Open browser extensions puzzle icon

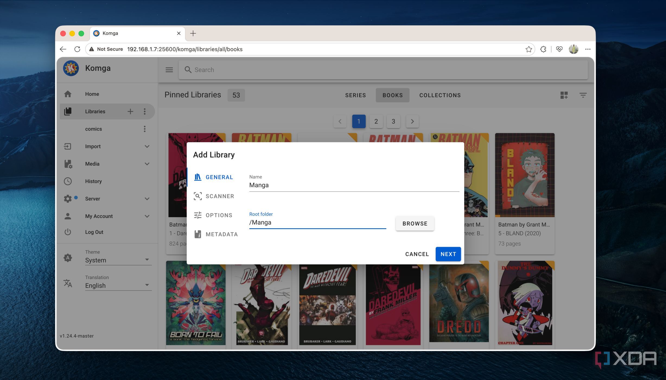543,49
